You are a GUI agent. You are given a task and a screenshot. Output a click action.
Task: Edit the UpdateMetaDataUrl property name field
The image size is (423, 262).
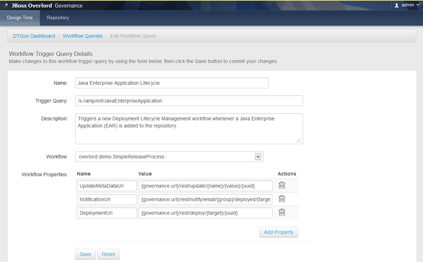point(107,186)
